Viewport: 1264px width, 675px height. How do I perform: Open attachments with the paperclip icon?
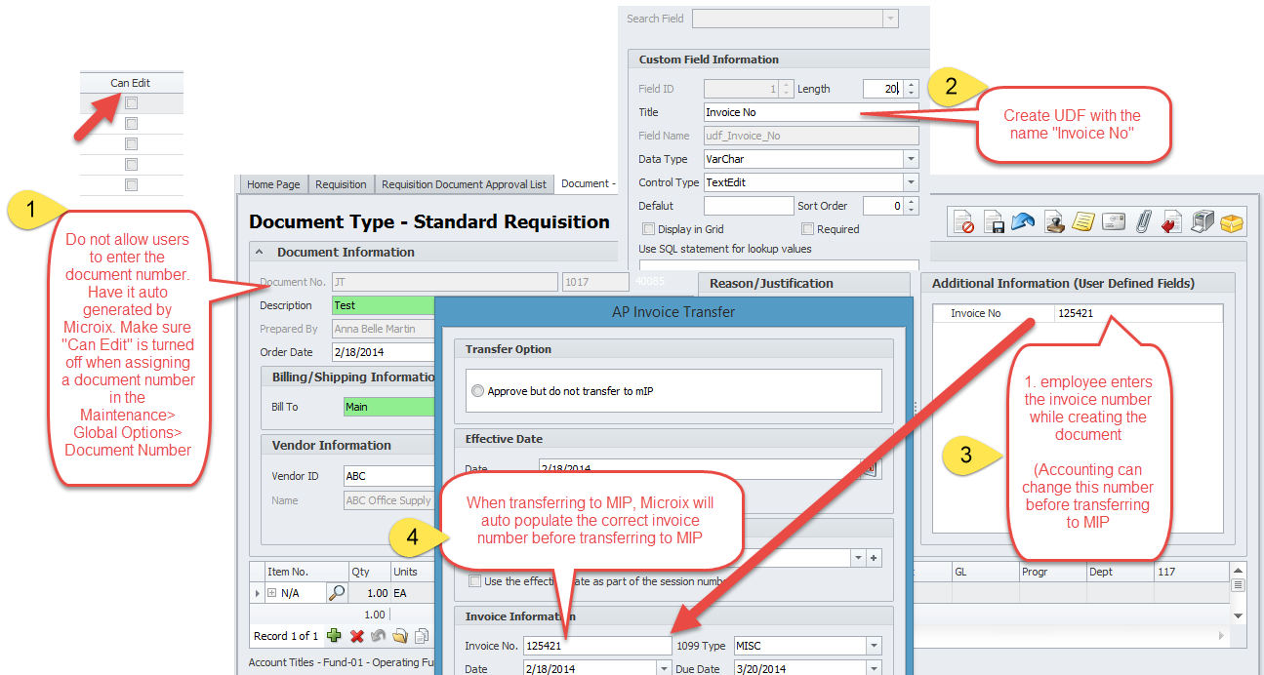coord(1142,222)
